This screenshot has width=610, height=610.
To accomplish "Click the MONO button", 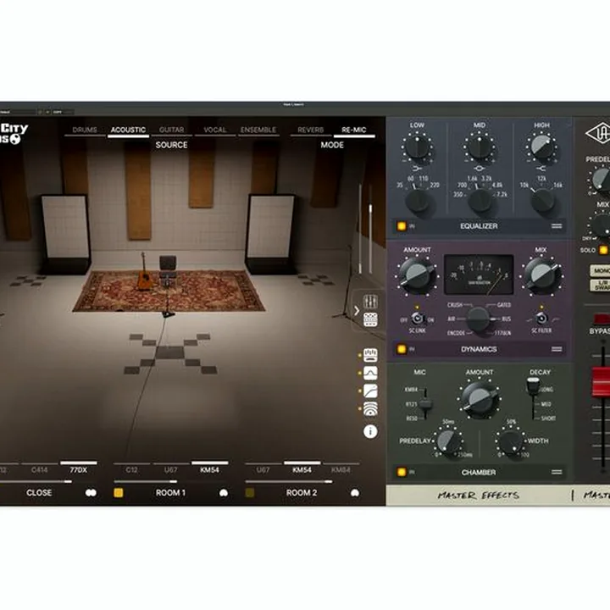I will pyautogui.click(x=601, y=270).
